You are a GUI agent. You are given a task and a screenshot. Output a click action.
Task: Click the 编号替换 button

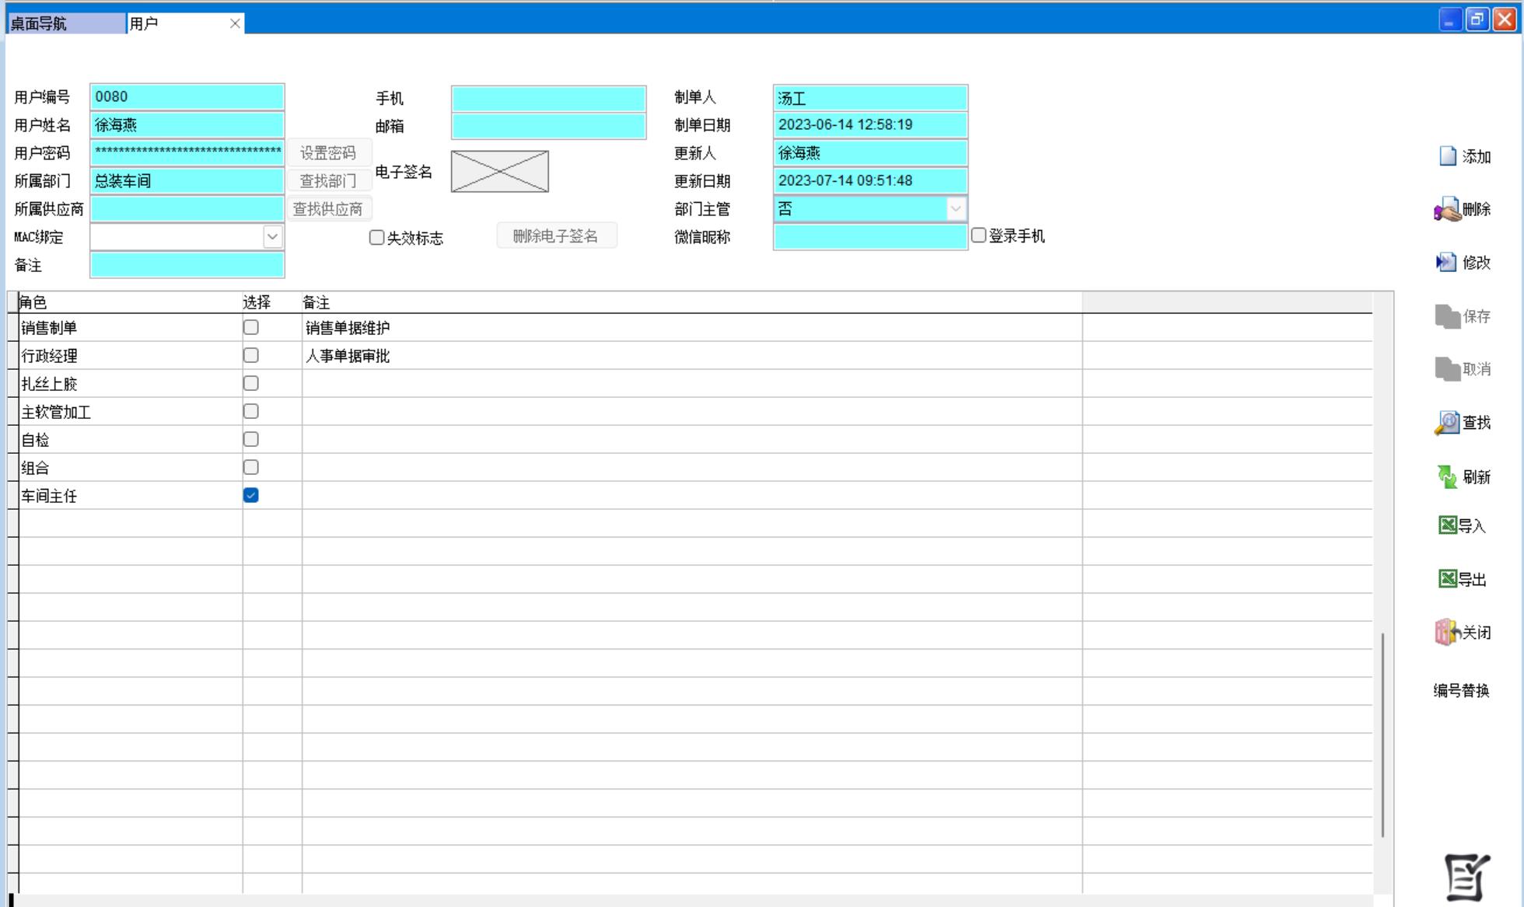pos(1461,690)
